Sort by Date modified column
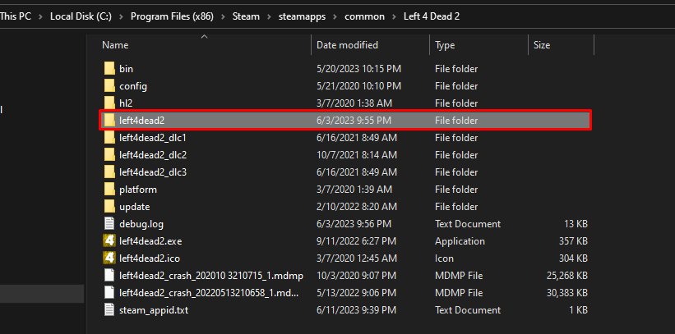Screen dimensions: 675x334 [347, 45]
